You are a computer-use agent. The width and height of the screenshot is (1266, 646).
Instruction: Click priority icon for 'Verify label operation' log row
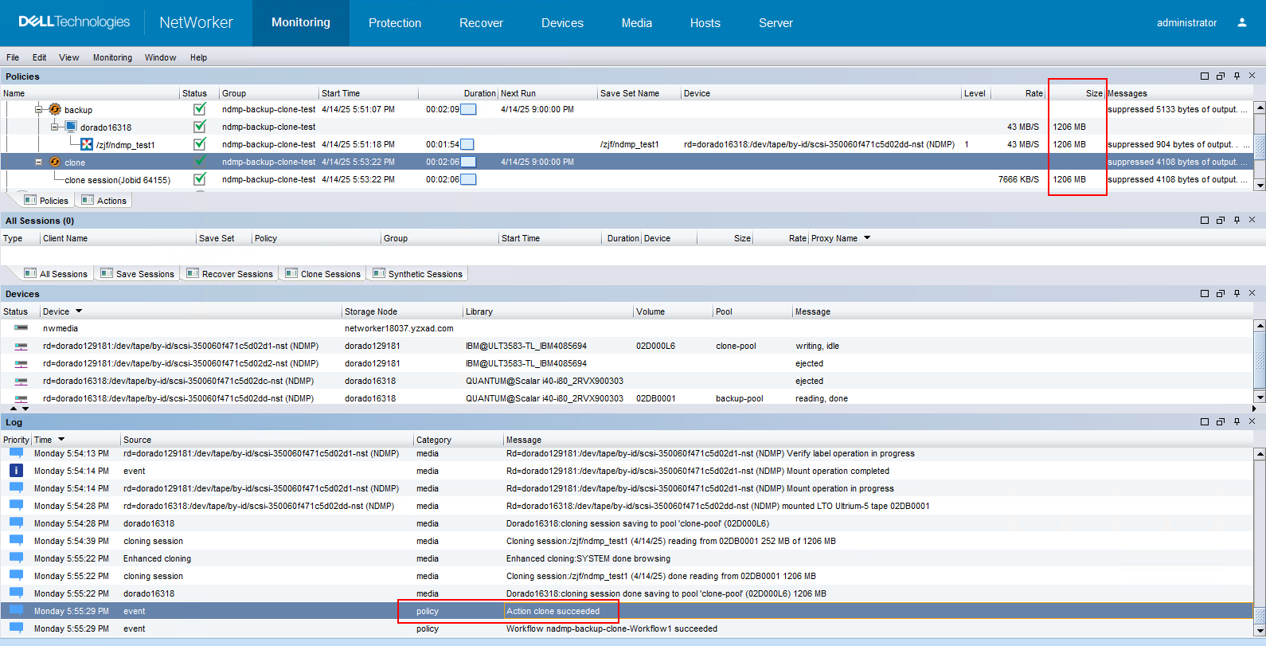[16, 453]
